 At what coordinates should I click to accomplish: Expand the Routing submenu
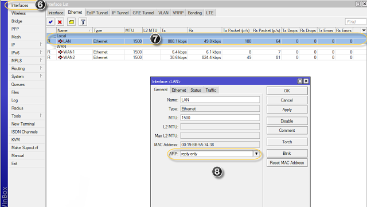click(41, 68)
